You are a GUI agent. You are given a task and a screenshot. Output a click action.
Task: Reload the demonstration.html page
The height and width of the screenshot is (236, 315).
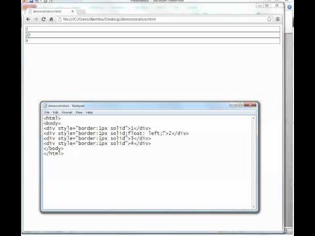click(43, 19)
